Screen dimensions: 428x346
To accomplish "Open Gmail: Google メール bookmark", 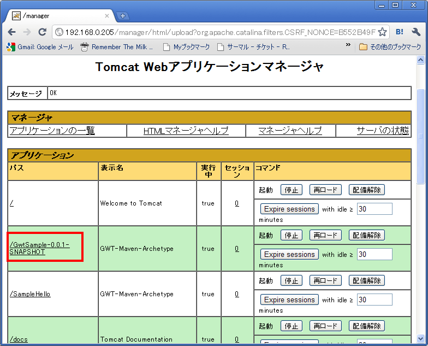I will point(40,47).
